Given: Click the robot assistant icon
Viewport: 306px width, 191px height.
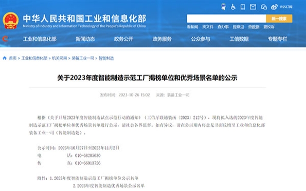Looking at the screenshot, I should [x=223, y=7].
